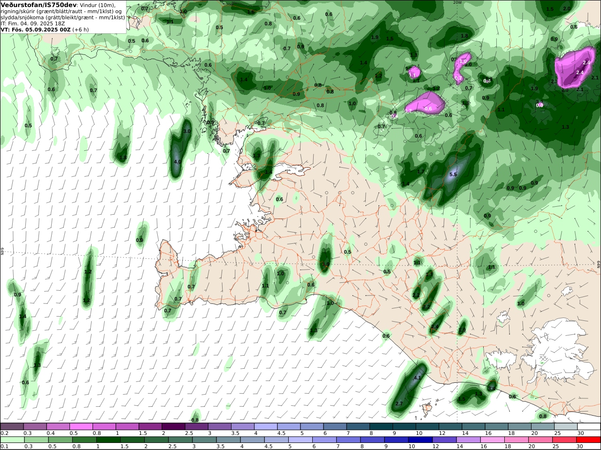This screenshot has width=601, height=450.
Task: Click the 'IT: Fim. 04. 09. 2025 18Z' init time
Action: [32, 23]
